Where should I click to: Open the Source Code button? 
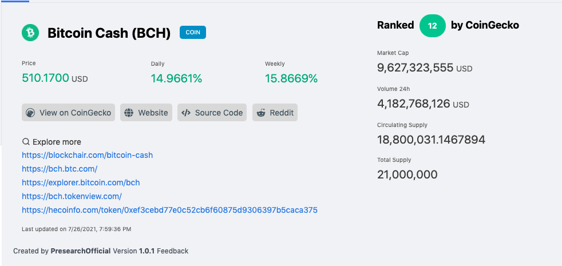coord(212,113)
